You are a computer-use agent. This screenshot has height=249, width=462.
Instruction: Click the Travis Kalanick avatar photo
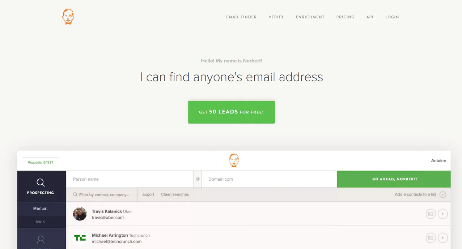click(x=80, y=214)
